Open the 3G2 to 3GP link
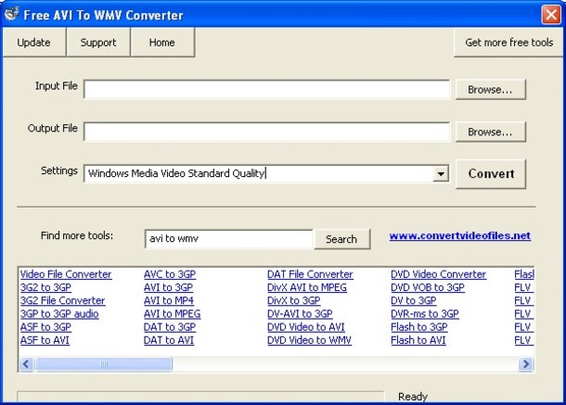 click(45, 287)
